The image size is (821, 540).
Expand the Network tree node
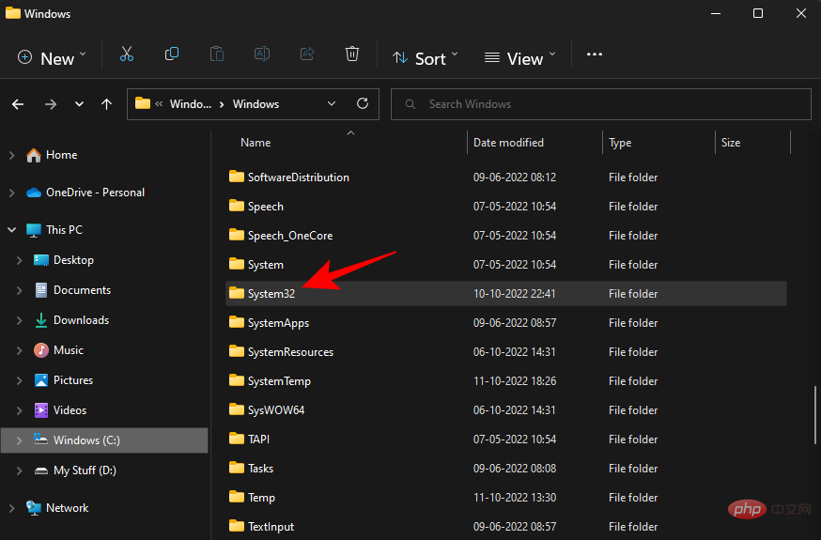(11, 507)
